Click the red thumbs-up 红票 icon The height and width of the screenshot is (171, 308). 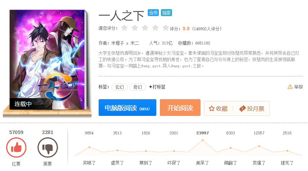pyautogui.click(x=16, y=148)
